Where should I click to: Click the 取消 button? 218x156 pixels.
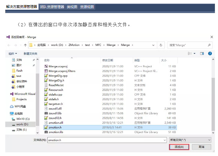202,147
